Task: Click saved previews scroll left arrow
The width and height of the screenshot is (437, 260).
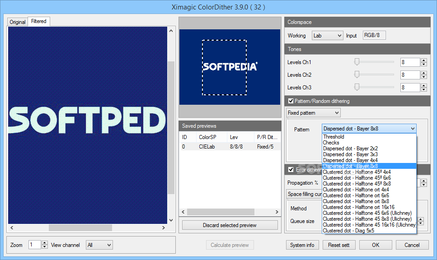Action: tap(183, 212)
